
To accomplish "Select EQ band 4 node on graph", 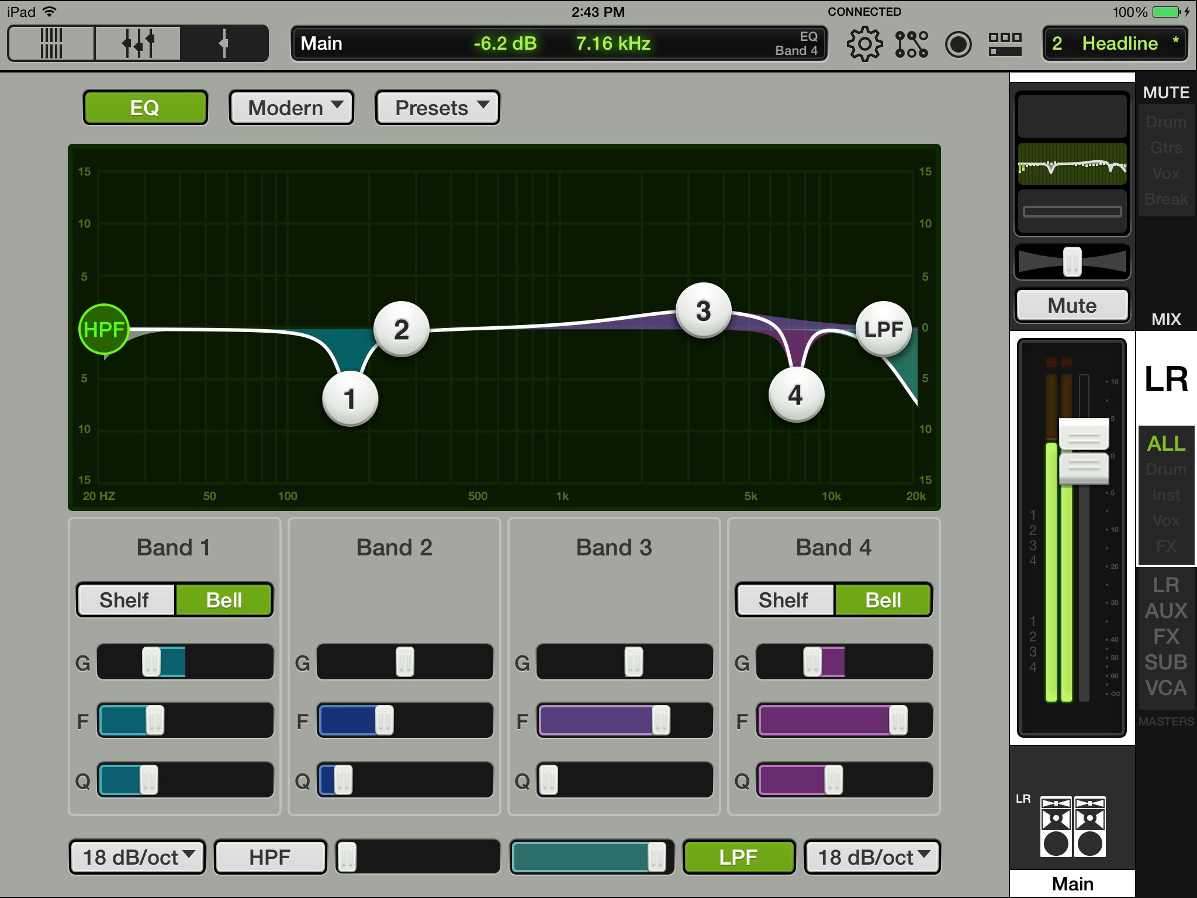I will (795, 395).
